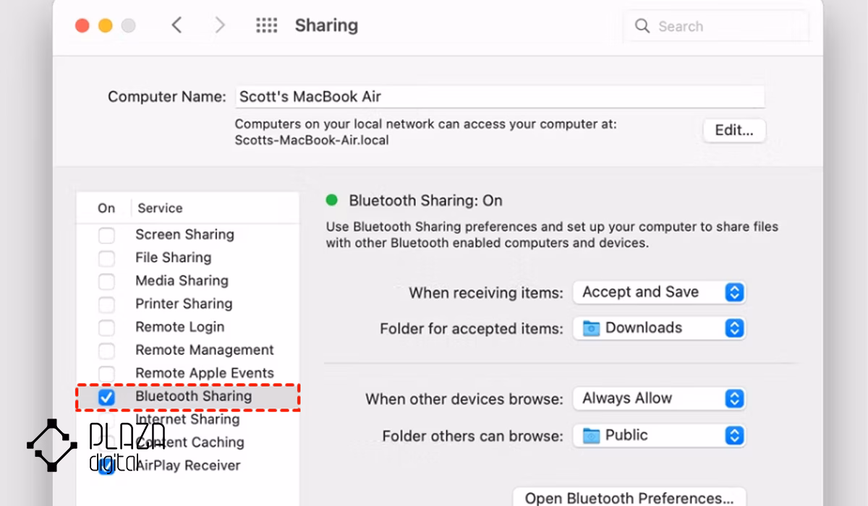
Task: Focus the Search field
Action: coord(716,26)
